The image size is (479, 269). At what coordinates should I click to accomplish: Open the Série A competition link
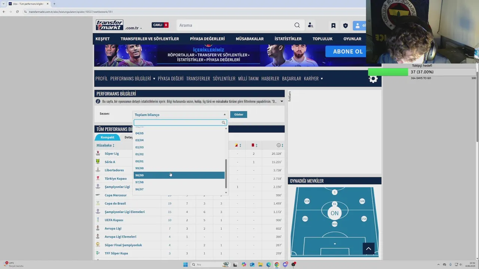[x=110, y=162]
